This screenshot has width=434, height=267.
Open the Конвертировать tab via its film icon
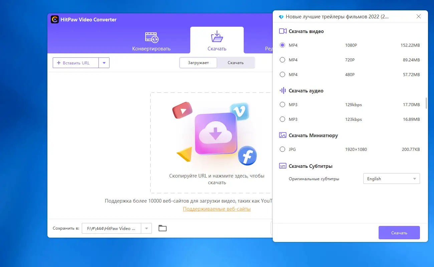coord(151,37)
